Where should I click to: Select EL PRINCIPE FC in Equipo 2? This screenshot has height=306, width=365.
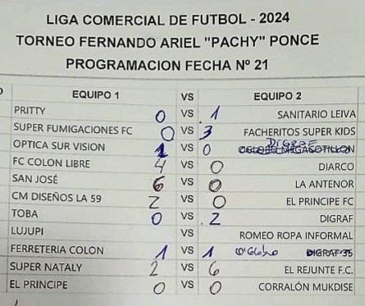point(320,202)
